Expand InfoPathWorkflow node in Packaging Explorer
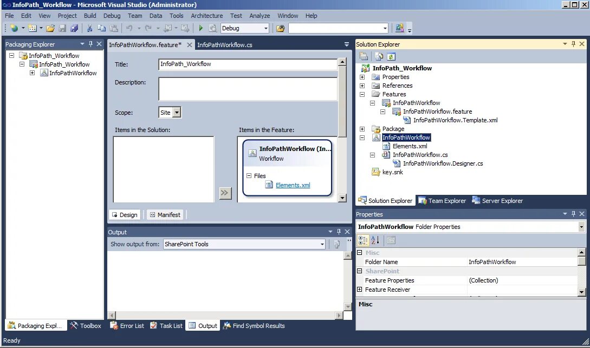The height and width of the screenshot is (348, 590). click(x=33, y=73)
